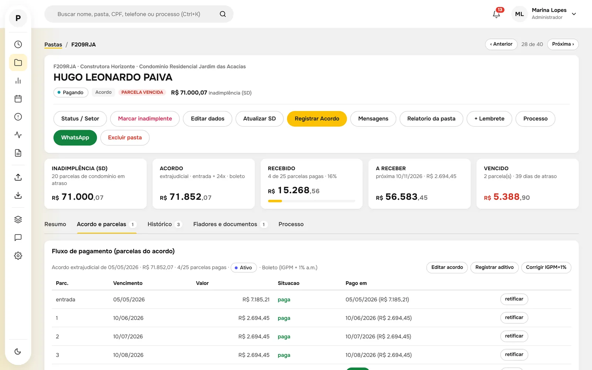Switch to the Processo tab below cards
592x370 pixels.
click(291, 224)
